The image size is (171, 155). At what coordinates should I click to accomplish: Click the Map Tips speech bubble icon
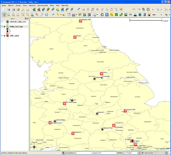pos(80,15)
